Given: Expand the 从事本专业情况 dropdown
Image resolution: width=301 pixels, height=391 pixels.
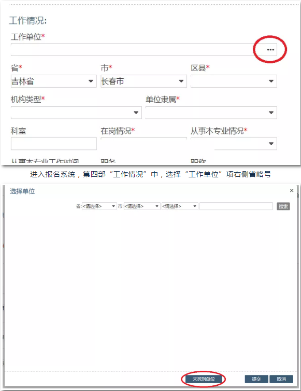Looking at the screenshot, I should click(x=234, y=144).
